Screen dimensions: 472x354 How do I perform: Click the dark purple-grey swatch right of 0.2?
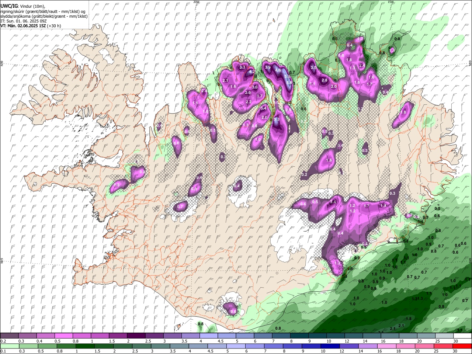coord(10,336)
